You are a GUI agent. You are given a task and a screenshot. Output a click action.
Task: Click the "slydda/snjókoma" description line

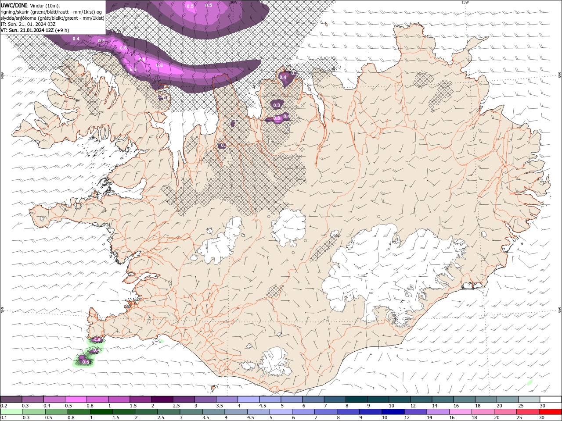click(52, 18)
